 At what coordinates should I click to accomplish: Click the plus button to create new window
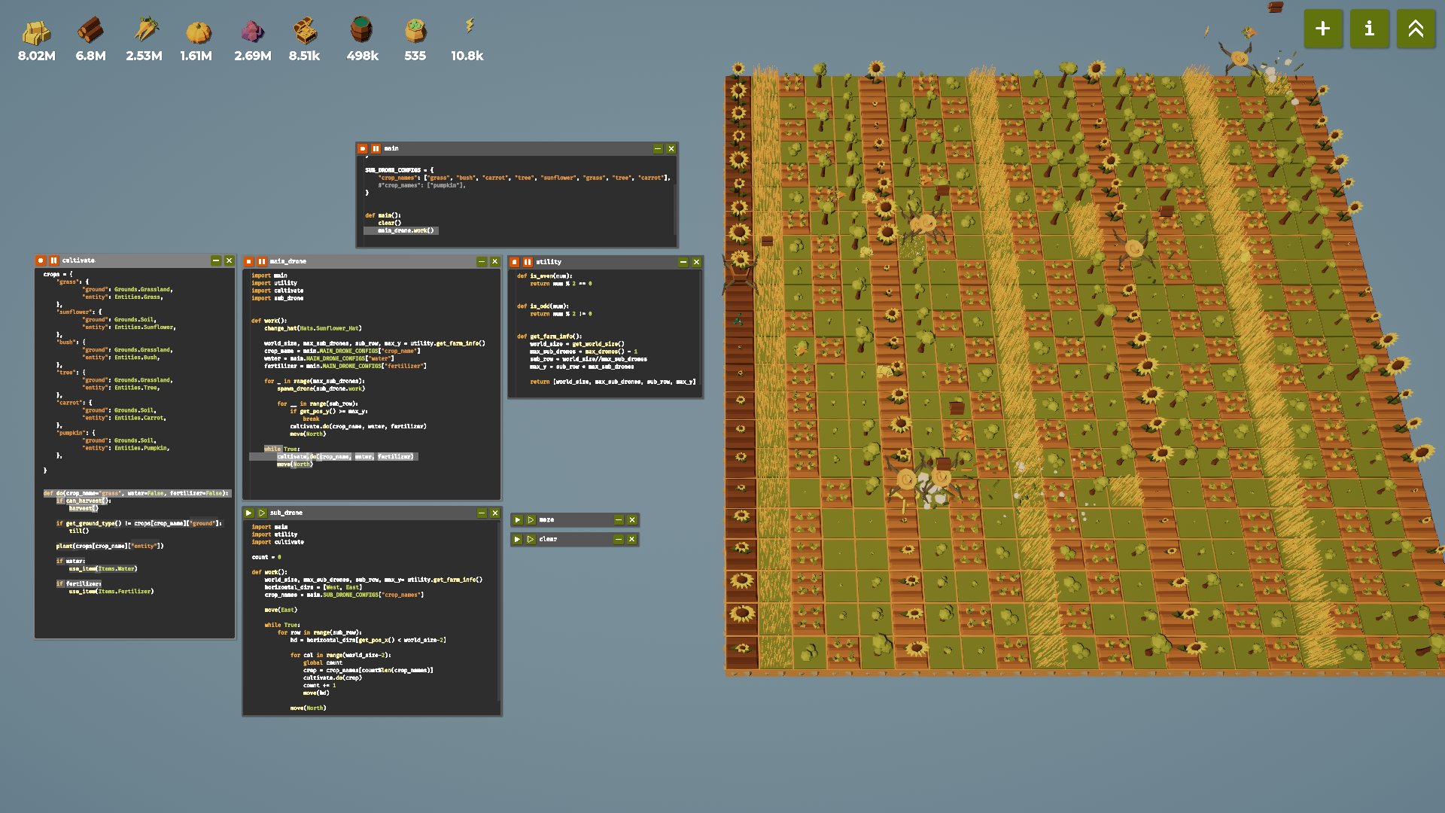(x=1322, y=29)
